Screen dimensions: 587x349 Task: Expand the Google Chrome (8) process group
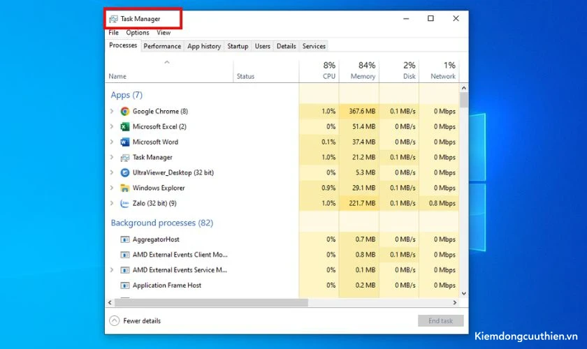(x=112, y=111)
